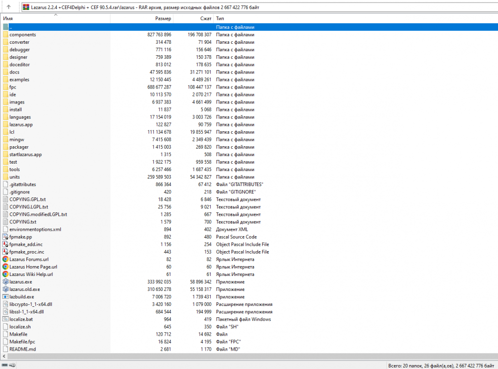The height and width of the screenshot is (369, 498).
Task: Select the localize.sh file name
Action: coord(20,327)
